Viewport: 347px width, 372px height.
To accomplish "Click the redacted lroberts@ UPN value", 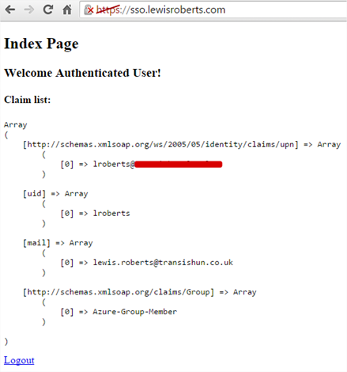I will 157,164.
